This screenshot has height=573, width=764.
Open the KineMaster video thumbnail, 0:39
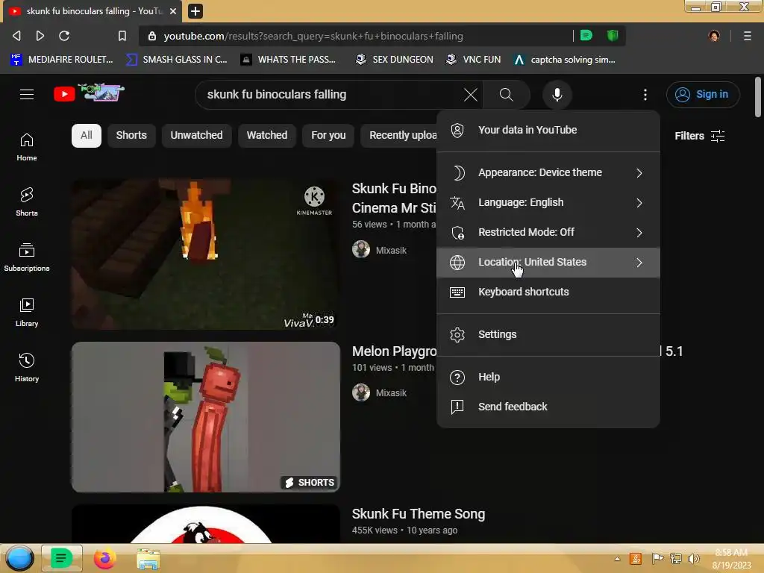tap(206, 254)
